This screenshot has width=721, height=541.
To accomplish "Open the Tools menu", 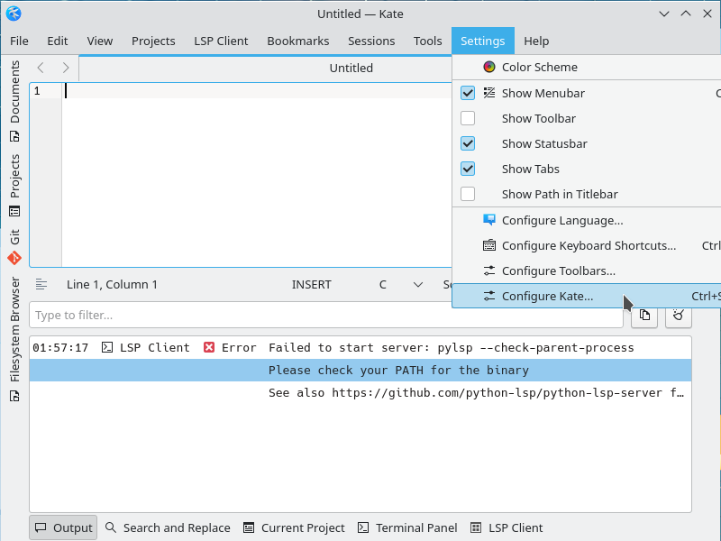I will pyautogui.click(x=427, y=41).
